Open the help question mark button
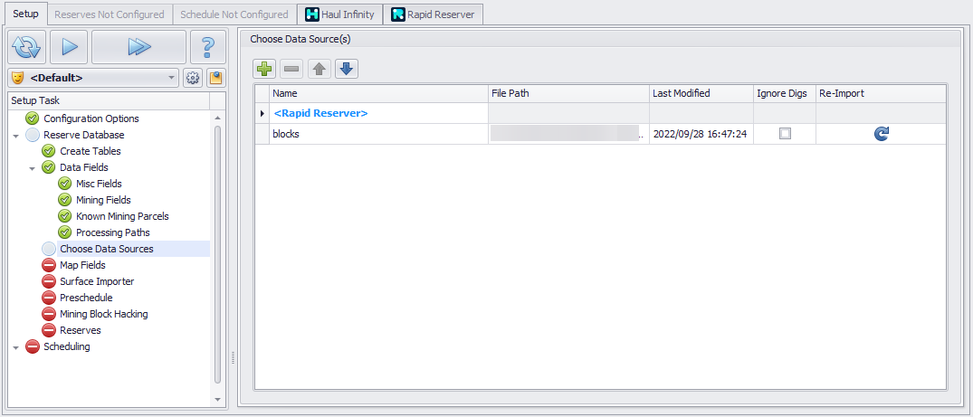 point(208,46)
